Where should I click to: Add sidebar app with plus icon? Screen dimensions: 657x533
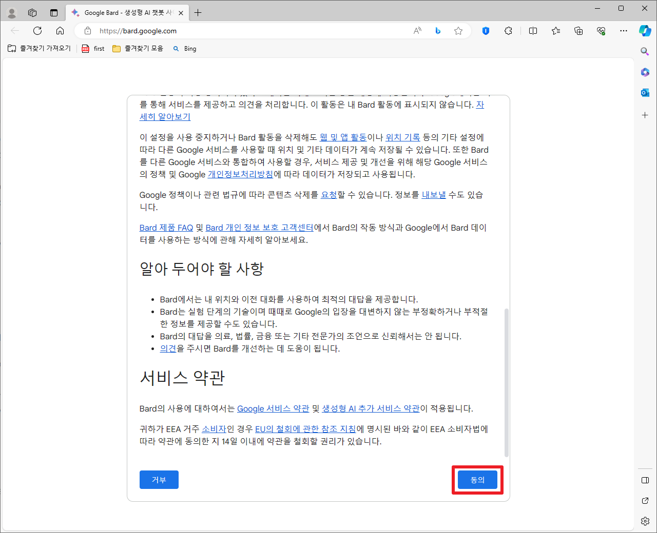(645, 115)
